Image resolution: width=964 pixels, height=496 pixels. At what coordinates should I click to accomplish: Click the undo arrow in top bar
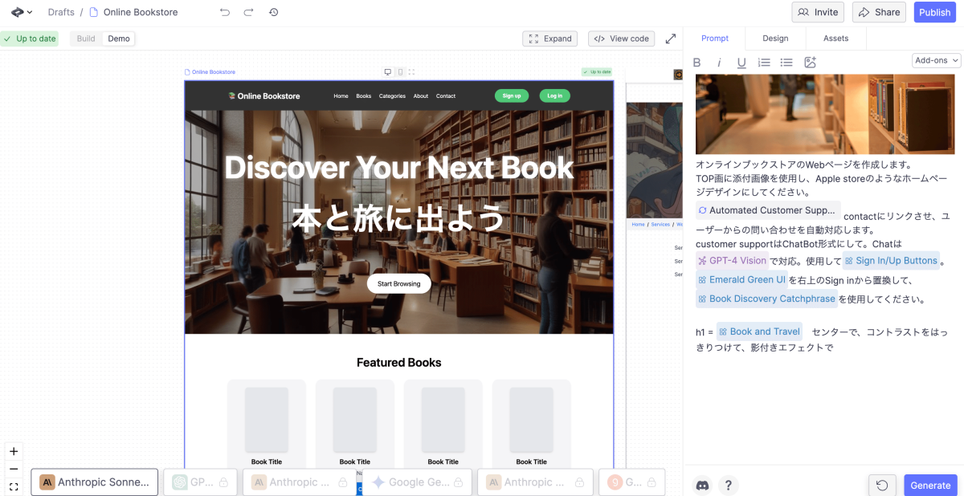pos(225,12)
